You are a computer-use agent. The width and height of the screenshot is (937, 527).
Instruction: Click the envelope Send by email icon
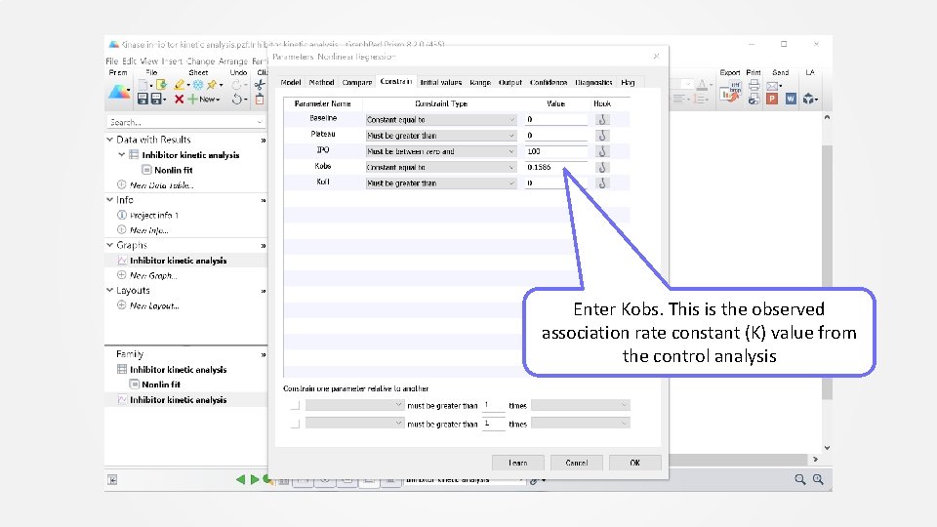773,86
